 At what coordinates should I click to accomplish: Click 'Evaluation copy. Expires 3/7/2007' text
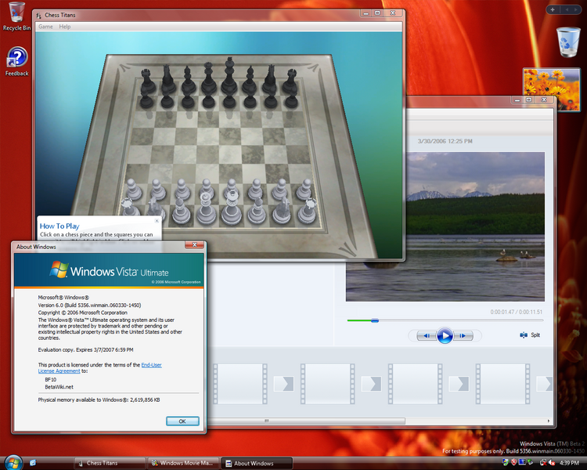pyautogui.click(x=86, y=349)
